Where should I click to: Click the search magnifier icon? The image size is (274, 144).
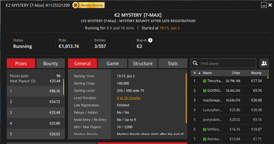(195, 63)
